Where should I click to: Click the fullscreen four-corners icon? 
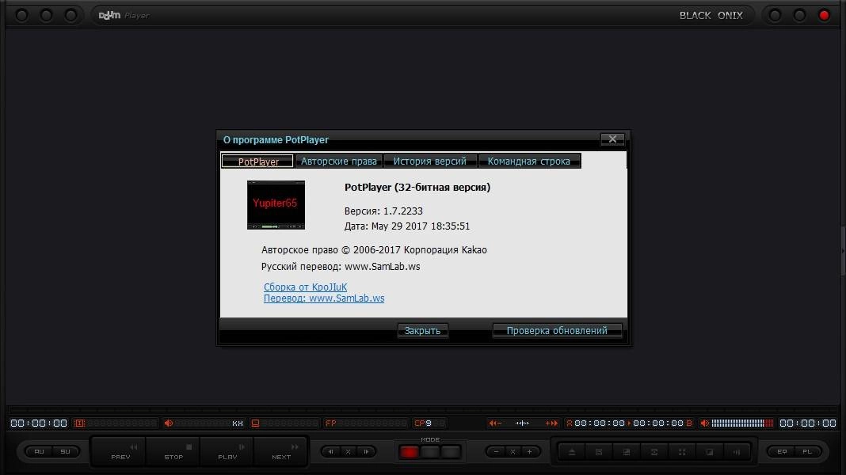tap(682, 452)
